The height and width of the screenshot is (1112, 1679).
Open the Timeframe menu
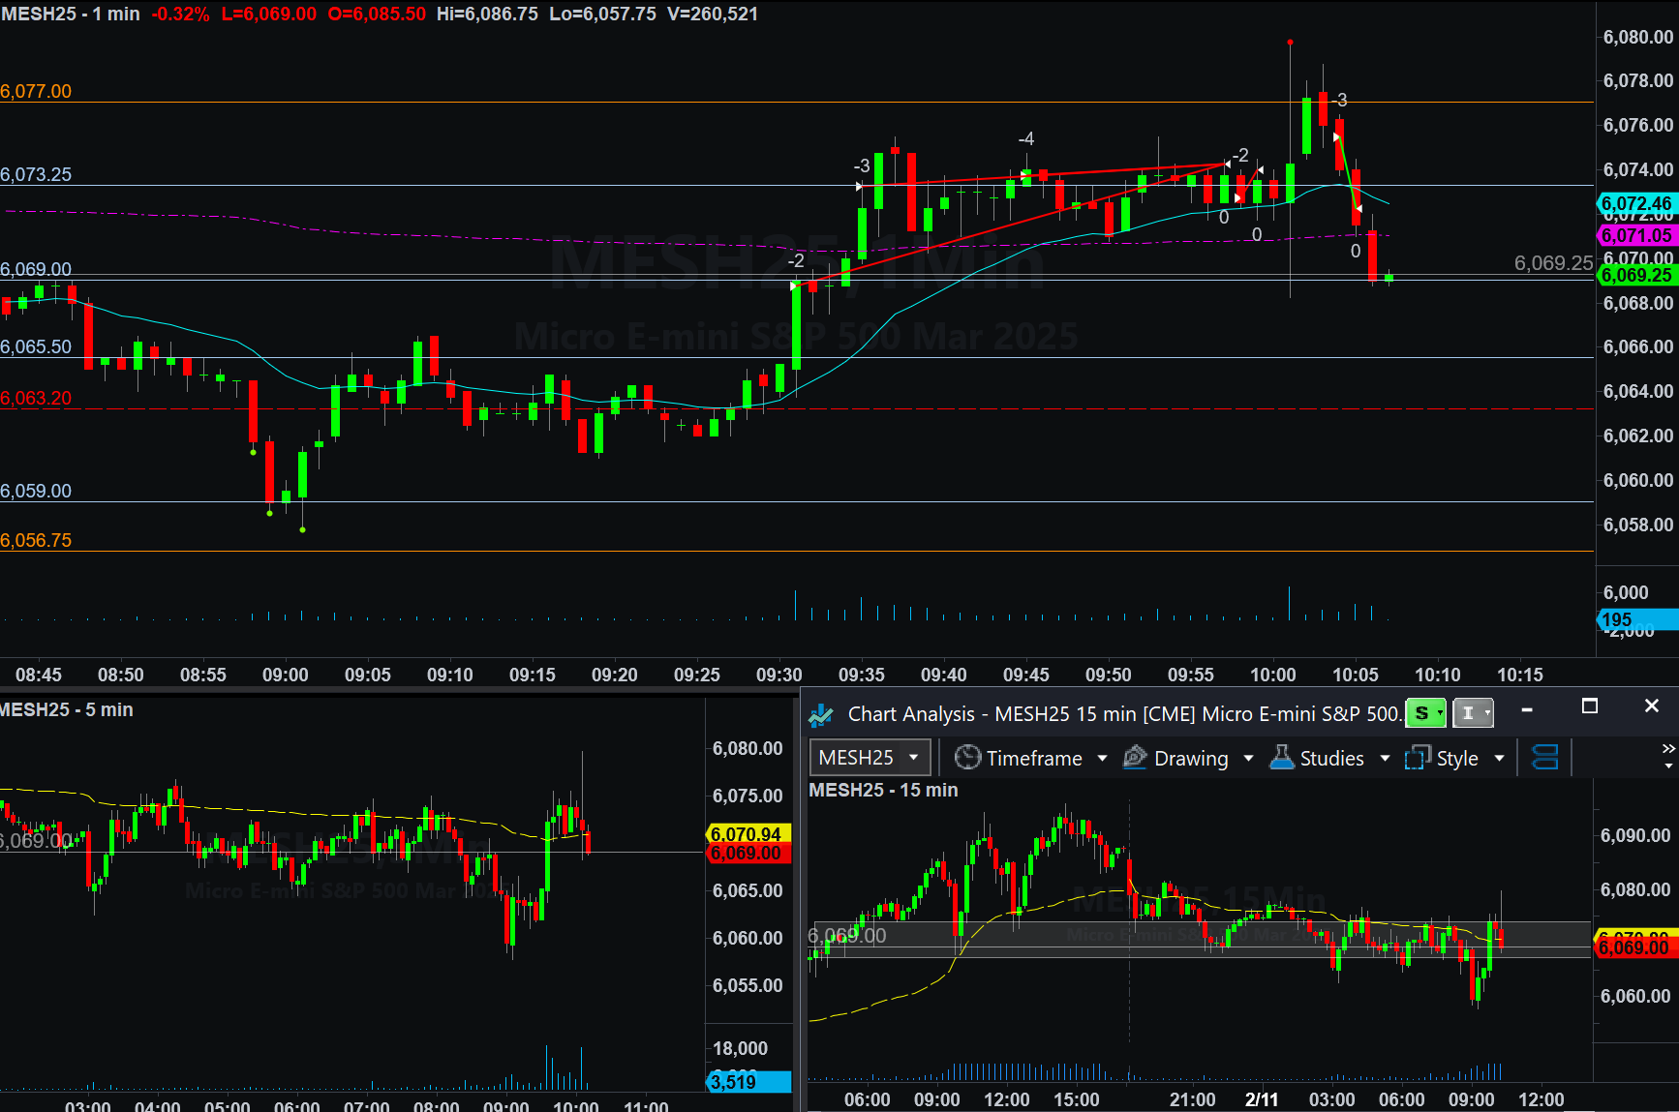click(x=1033, y=759)
